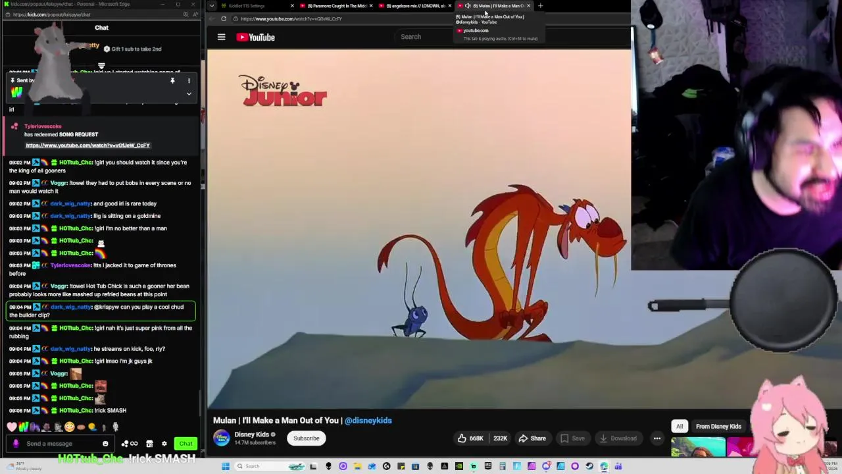Open the Windows Start menu
Image resolution: width=842 pixels, height=474 pixels.
(x=225, y=466)
